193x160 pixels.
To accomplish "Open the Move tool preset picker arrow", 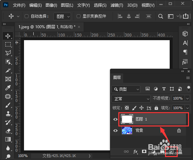I will click(x=18, y=16).
